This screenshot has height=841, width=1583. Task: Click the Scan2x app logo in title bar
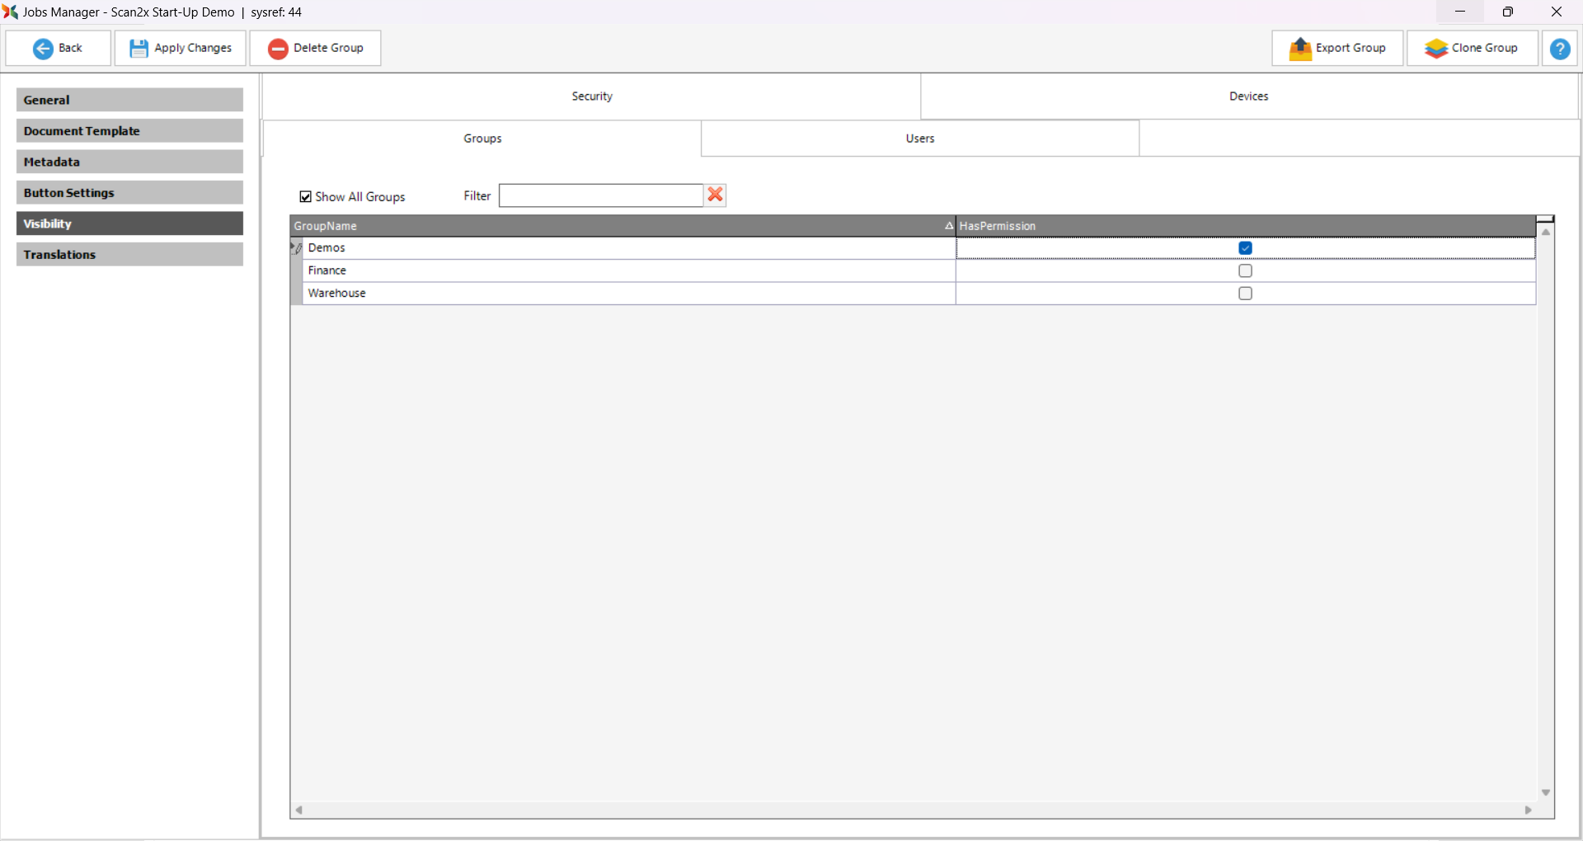pyautogui.click(x=10, y=12)
